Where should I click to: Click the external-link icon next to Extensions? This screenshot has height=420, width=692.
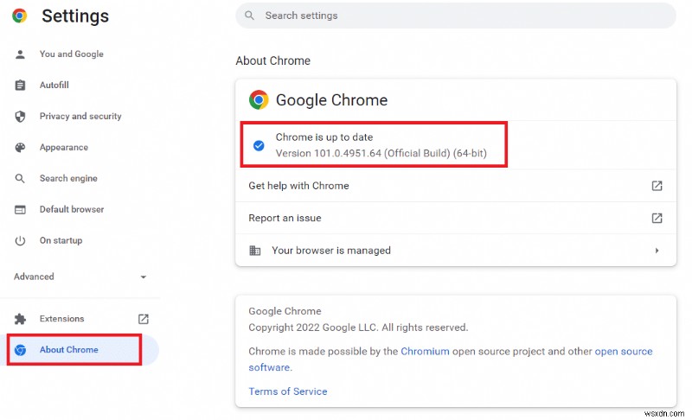[143, 319]
